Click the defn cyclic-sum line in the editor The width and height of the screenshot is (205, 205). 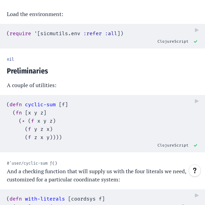point(37,105)
